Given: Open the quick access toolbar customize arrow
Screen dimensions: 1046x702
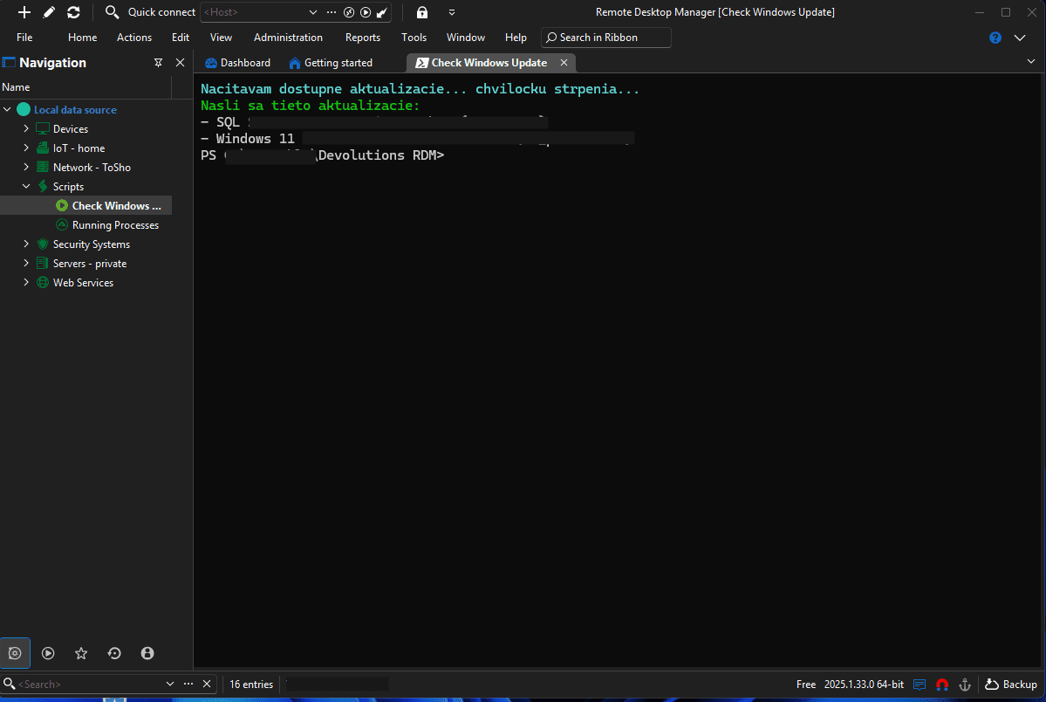Looking at the screenshot, I should [452, 12].
